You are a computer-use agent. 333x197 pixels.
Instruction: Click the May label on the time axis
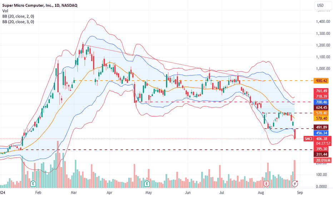click(x=148, y=193)
